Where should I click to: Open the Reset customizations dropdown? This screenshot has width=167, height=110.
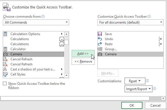click(x=135, y=81)
